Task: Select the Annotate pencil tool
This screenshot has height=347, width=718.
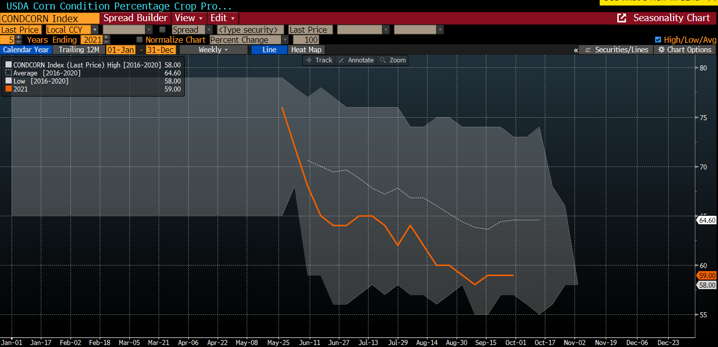Action: [x=342, y=60]
